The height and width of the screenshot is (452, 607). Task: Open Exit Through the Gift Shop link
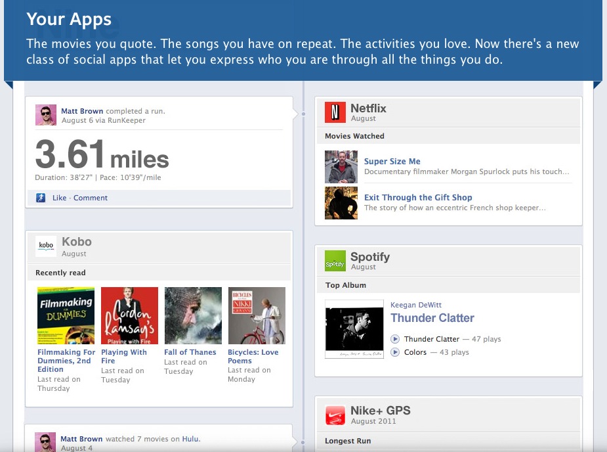pyautogui.click(x=418, y=197)
